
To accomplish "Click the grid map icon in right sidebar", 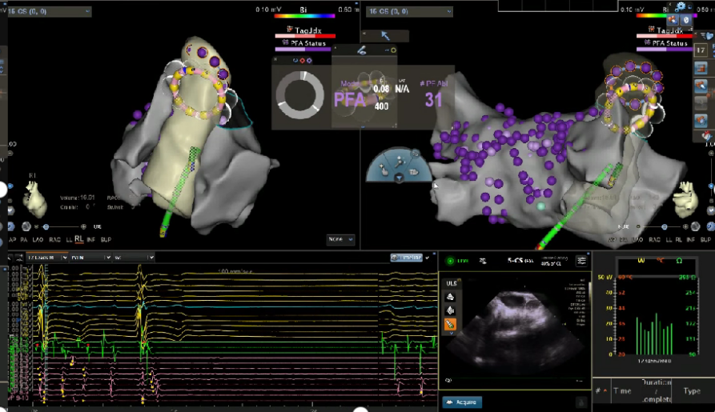I will (701, 69).
